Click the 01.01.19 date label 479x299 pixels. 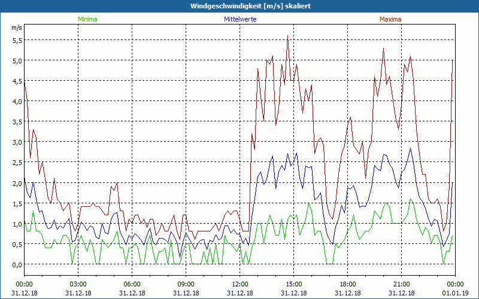point(454,293)
